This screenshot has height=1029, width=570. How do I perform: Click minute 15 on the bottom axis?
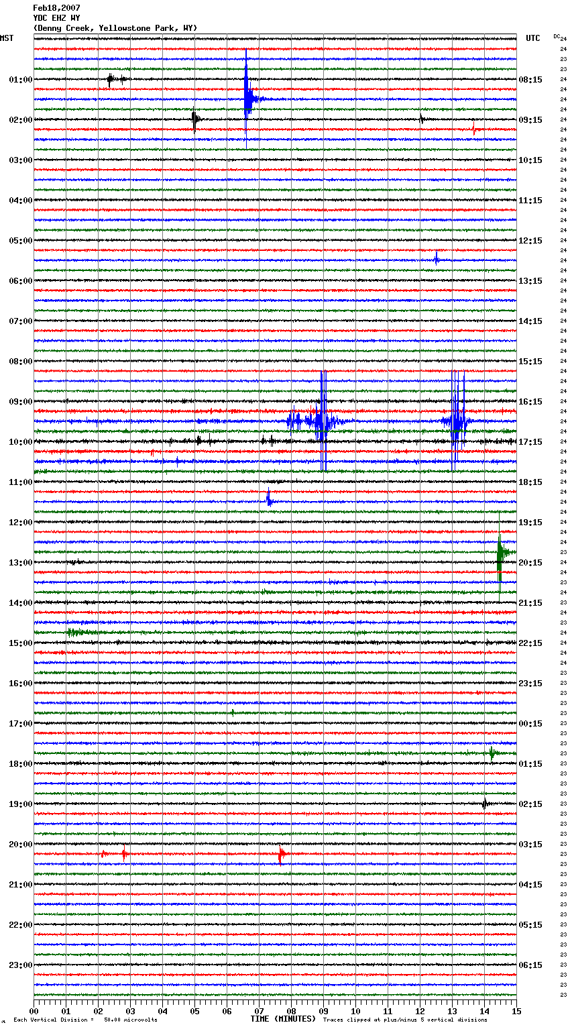516,1011
